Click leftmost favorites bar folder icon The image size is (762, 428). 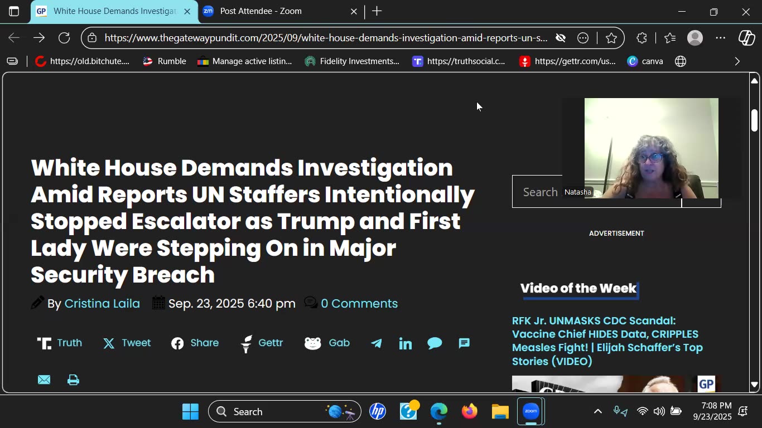[12, 61]
